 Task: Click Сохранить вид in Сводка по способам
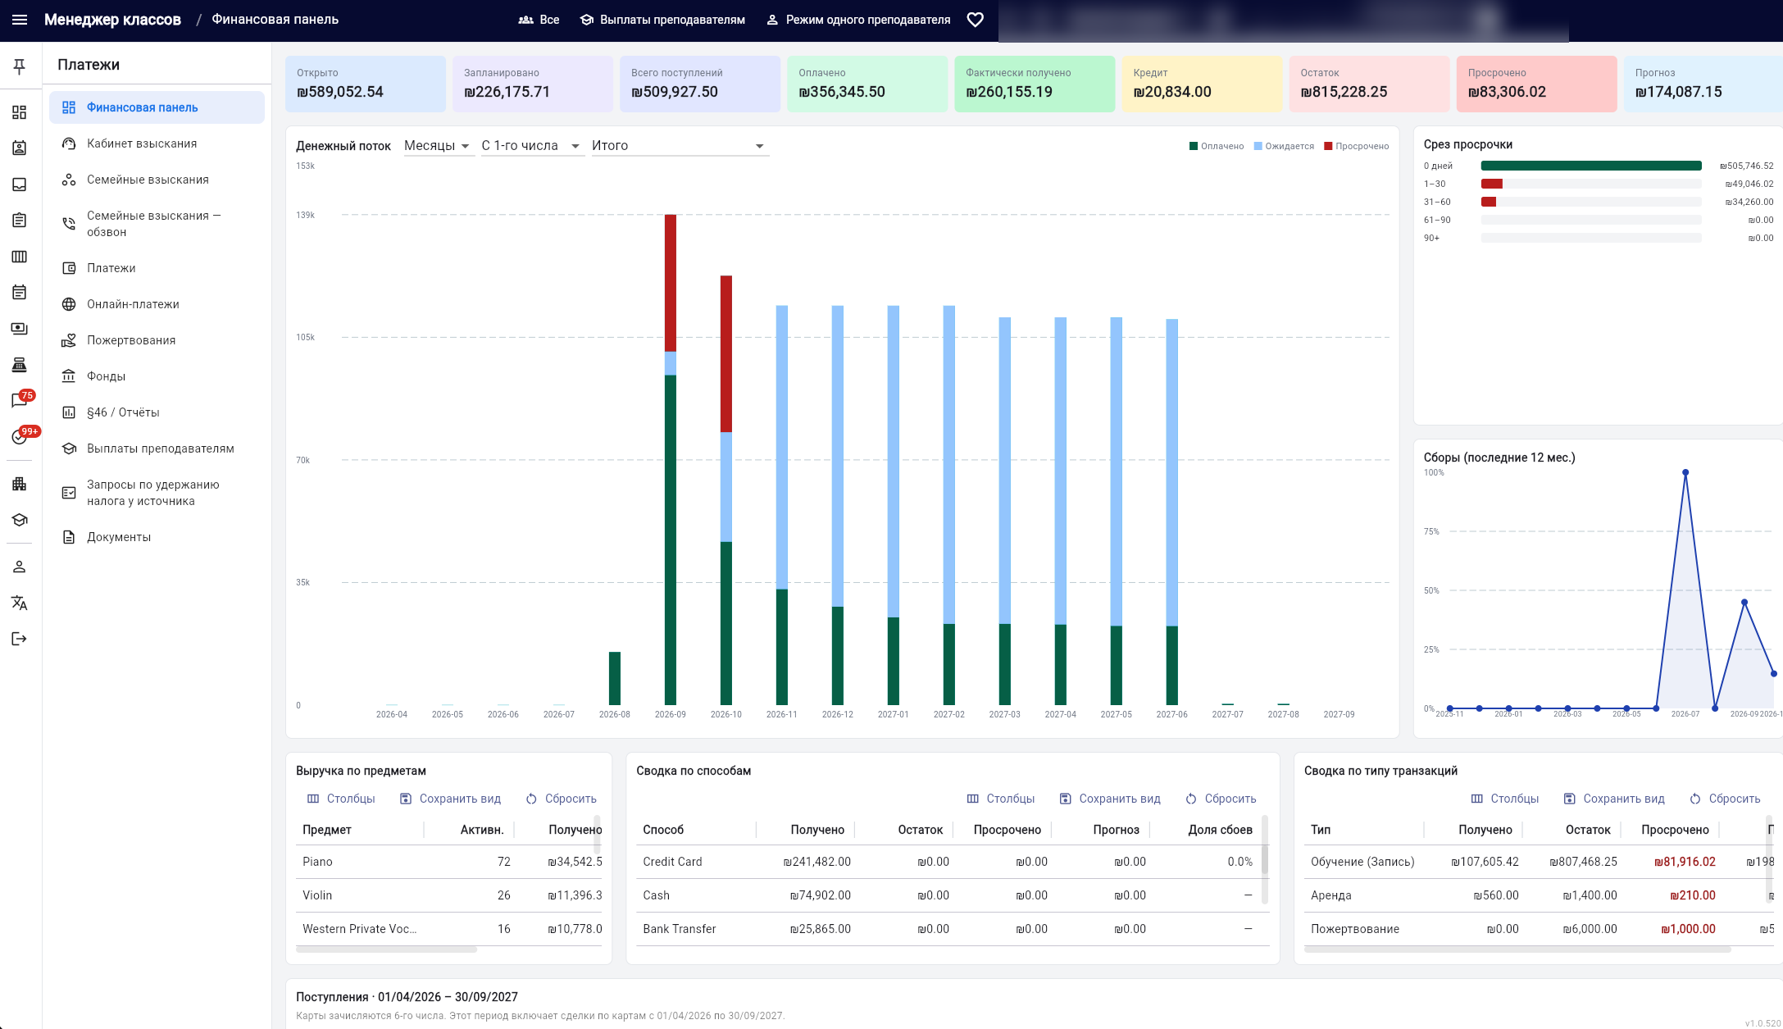click(1110, 799)
